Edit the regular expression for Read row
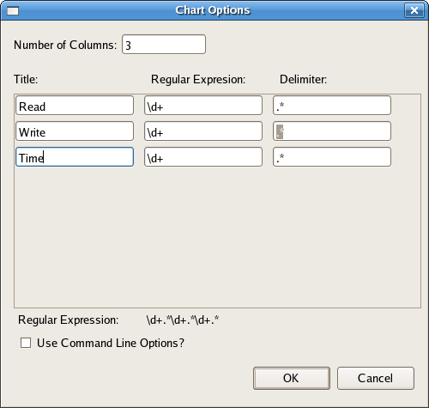429x408 pixels. (x=203, y=106)
